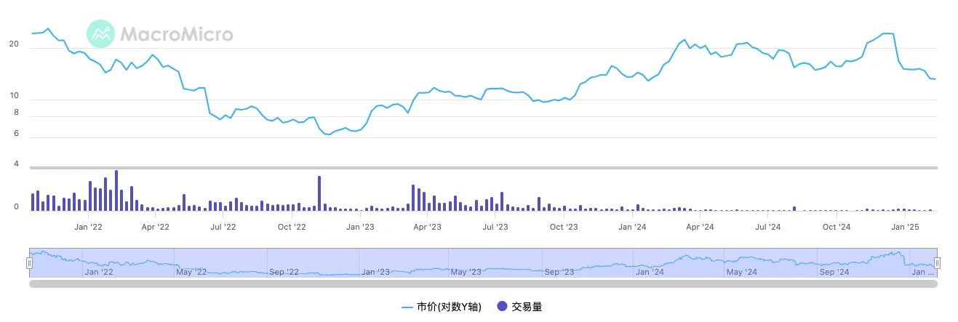Click navigator label Sep '24

pyautogui.click(x=834, y=272)
